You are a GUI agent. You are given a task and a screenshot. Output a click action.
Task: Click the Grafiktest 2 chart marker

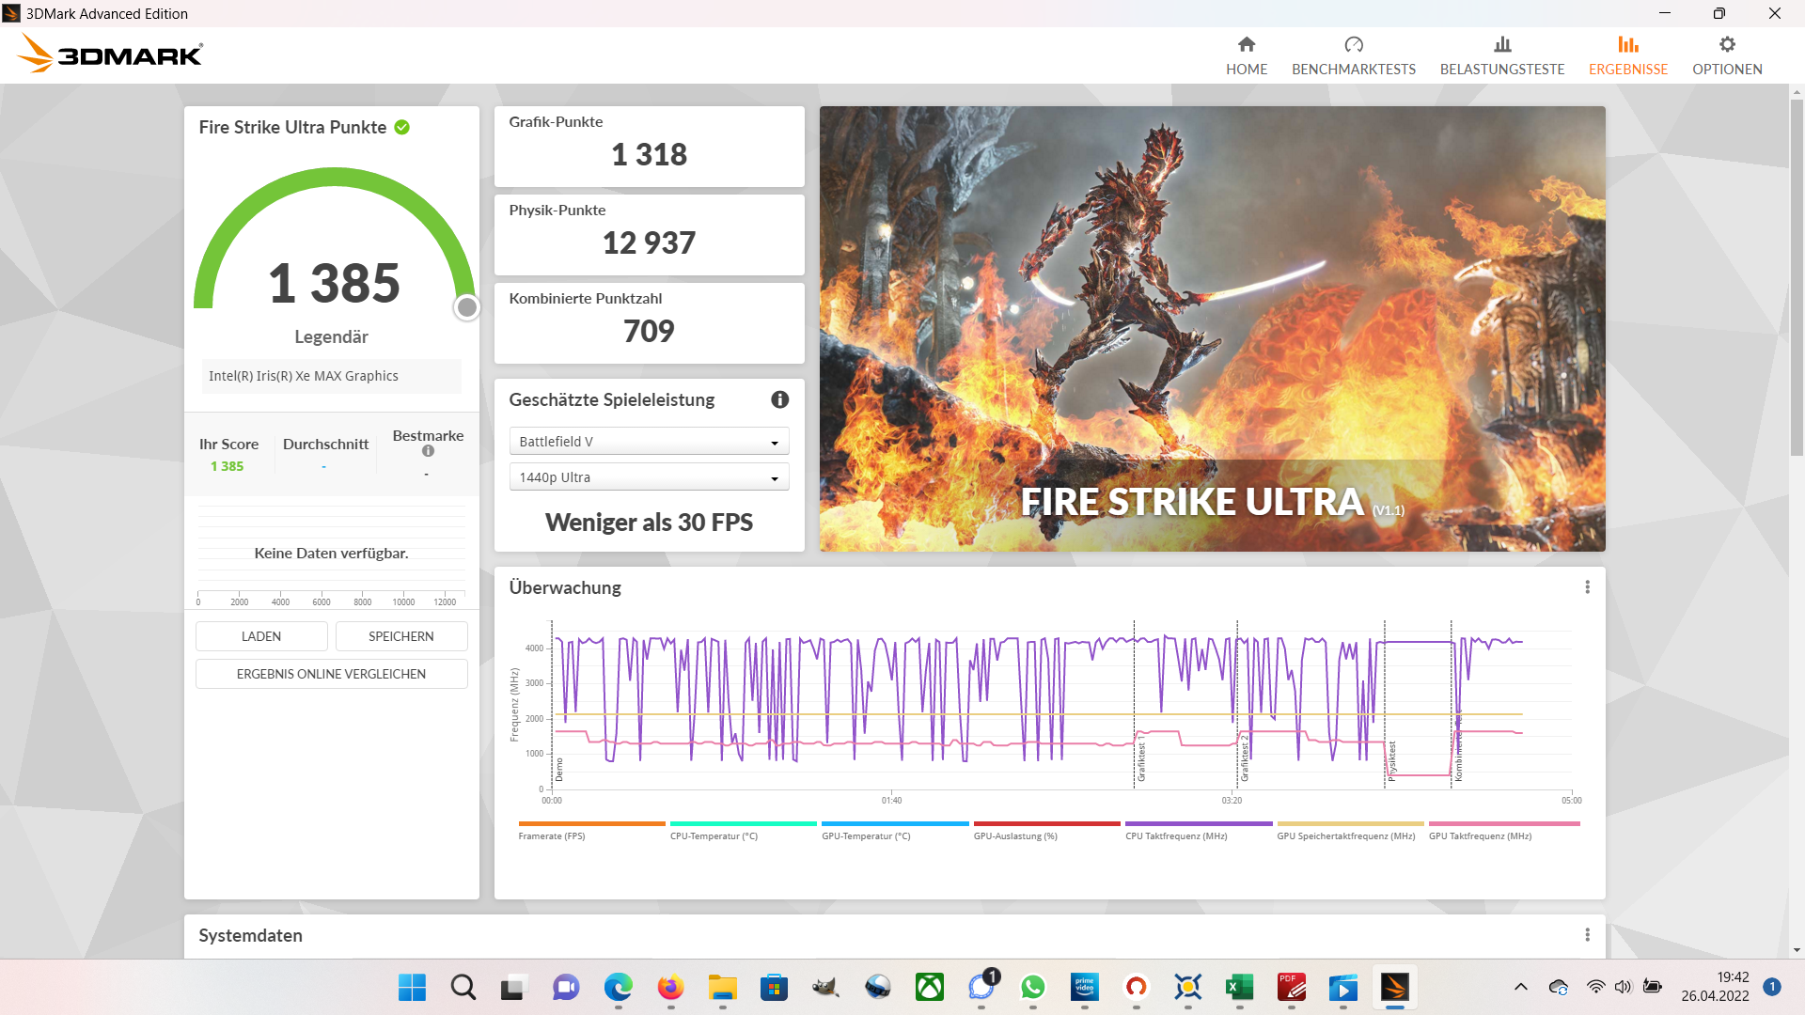click(1245, 758)
